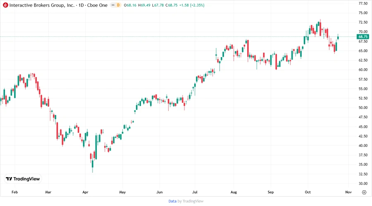Click the 60.00 price axis label
This screenshot has width=372, height=206.
pyautogui.click(x=363, y=70)
